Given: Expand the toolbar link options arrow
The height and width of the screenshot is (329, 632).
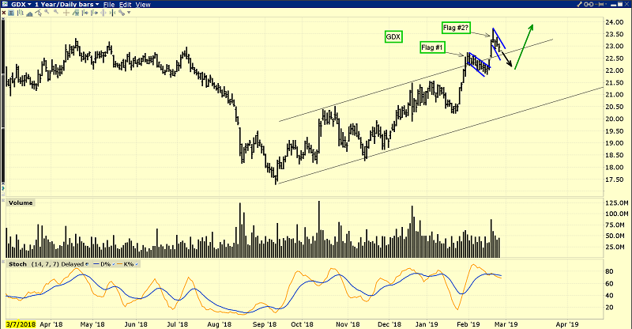Looking at the screenshot, I should pyautogui.click(x=129, y=13).
